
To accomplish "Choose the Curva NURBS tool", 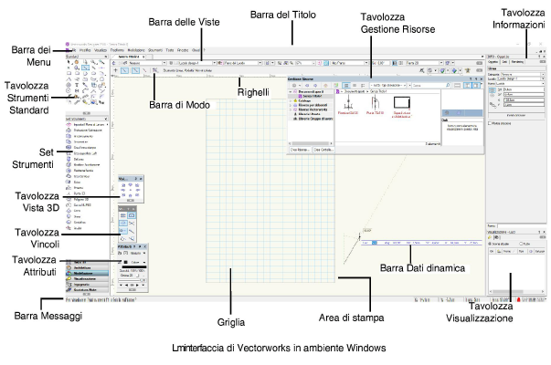I will pos(79,204).
